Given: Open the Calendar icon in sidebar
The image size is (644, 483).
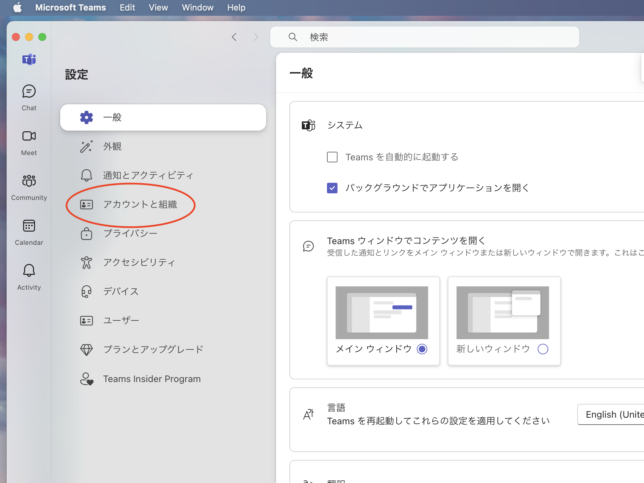Looking at the screenshot, I should pyautogui.click(x=29, y=226).
